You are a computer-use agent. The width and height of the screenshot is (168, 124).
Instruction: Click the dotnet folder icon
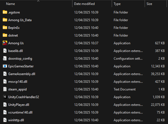[x=5, y=35]
